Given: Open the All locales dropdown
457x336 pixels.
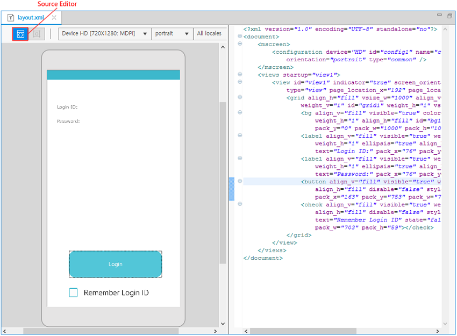Looking at the screenshot, I should [210, 33].
